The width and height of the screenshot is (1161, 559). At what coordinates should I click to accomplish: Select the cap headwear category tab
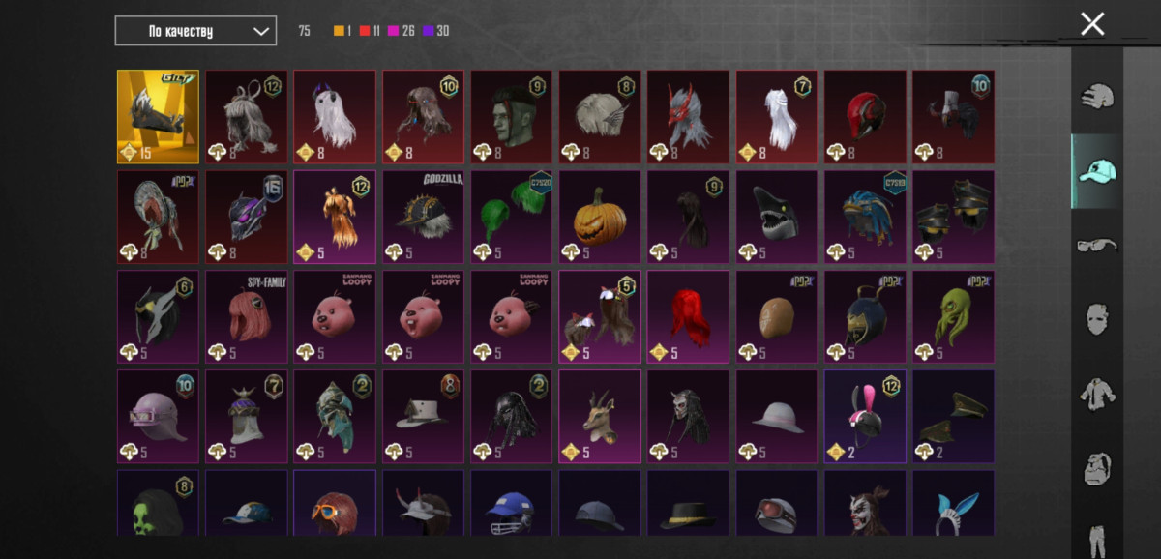(x=1096, y=171)
